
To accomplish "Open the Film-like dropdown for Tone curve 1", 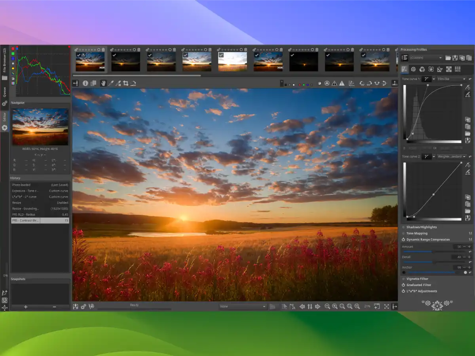I will (x=451, y=79).
